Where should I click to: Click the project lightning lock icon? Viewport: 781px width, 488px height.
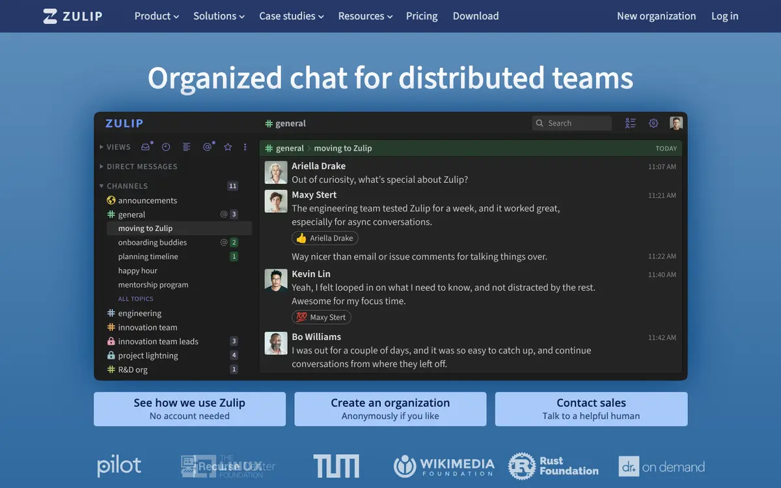pos(111,356)
